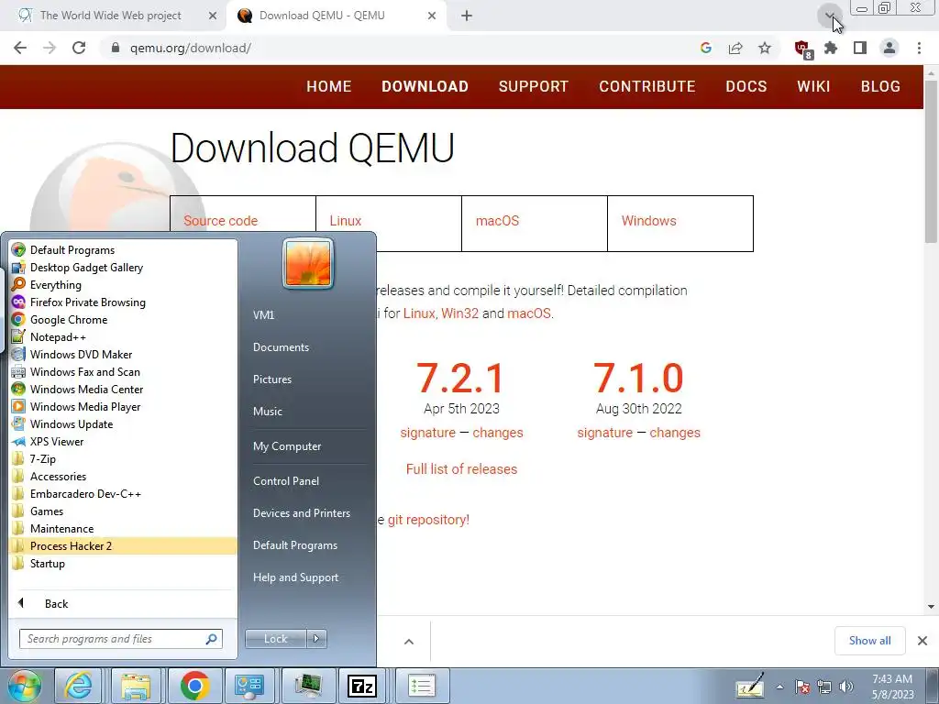939x704 pixels.
Task: Open the download item chevron menu
Action: point(409,641)
